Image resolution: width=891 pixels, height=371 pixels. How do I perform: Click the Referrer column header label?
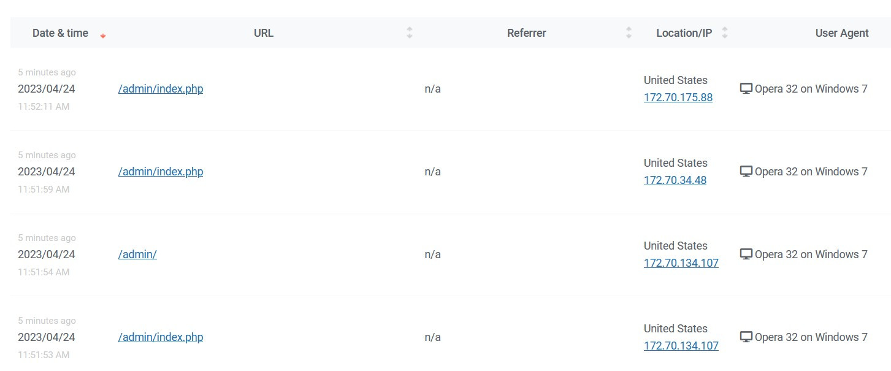(526, 33)
